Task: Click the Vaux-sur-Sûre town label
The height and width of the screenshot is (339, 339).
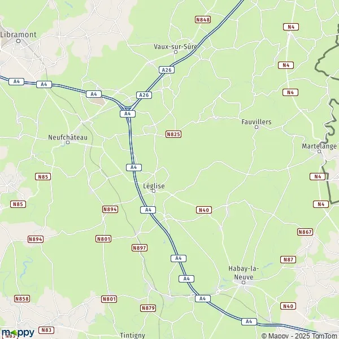Action: click(176, 46)
